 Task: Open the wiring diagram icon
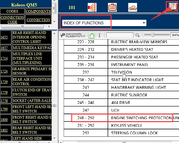pos(92,7)
